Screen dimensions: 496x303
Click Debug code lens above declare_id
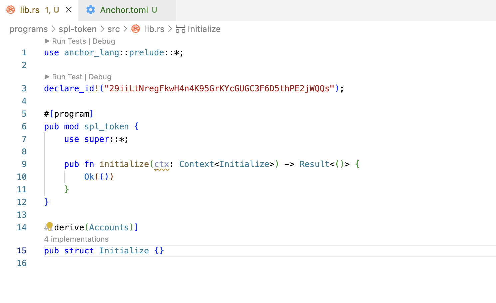click(100, 77)
